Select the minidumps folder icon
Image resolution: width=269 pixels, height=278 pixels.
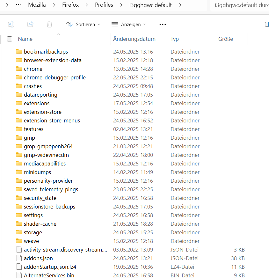(19, 172)
